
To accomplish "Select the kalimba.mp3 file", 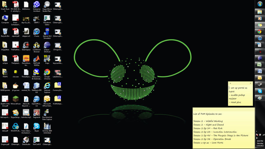I will pos(26,114).
